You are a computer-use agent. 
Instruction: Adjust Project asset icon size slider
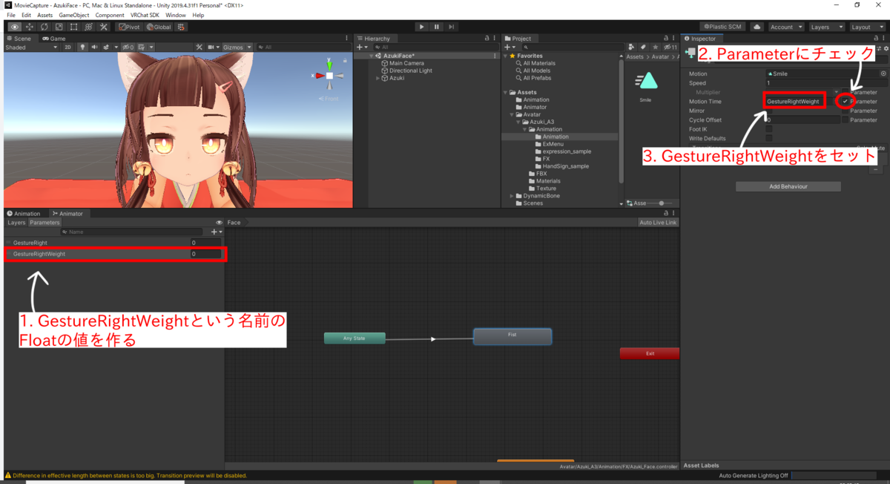point(660,203)
